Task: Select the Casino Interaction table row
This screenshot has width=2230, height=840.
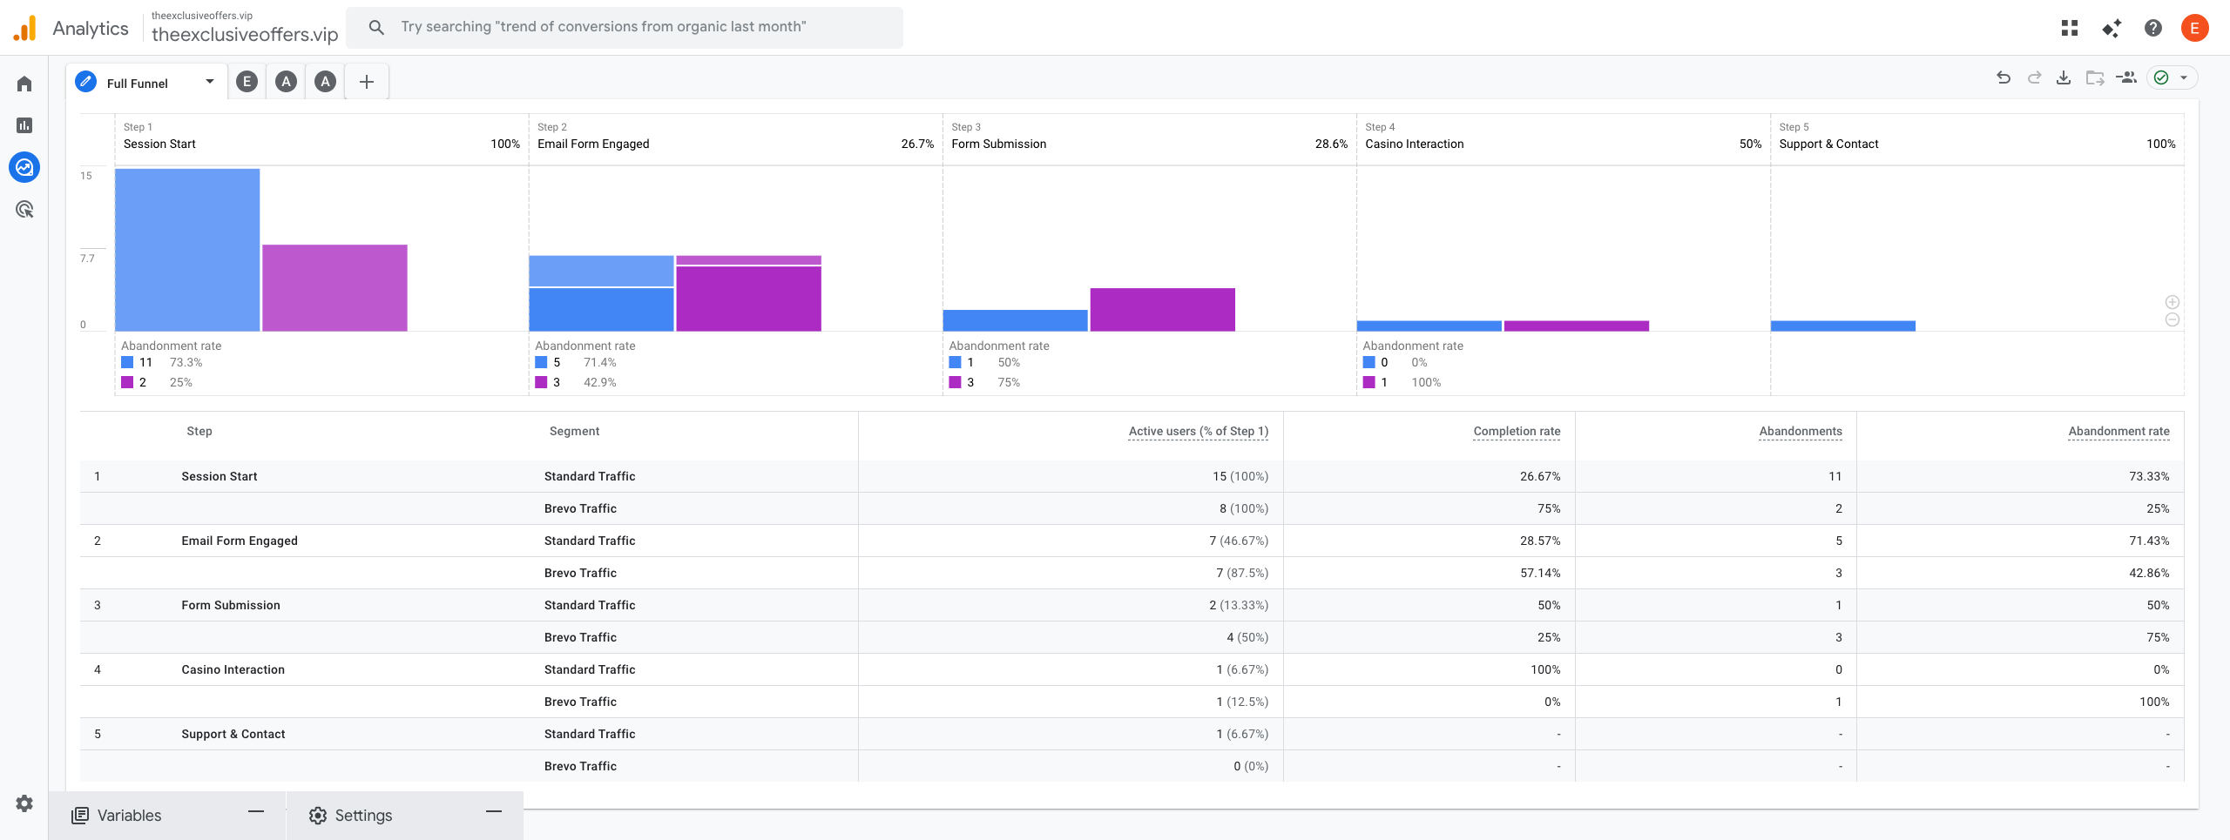Action: pyautogui.click(x=1132, y=669)
